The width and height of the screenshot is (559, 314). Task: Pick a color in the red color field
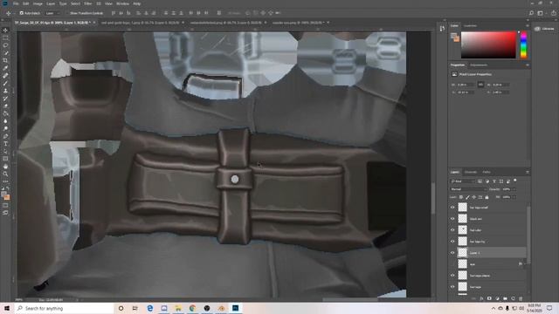(488, 44)
